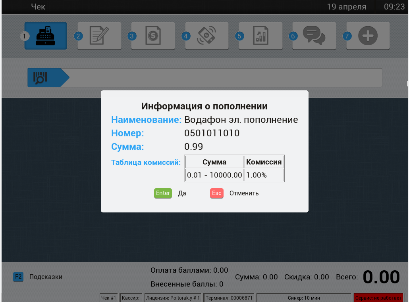Click the barcode search input field

click(x=226, y=78)
